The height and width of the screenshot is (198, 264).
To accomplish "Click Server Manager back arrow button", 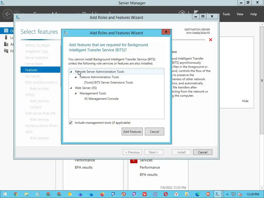I will point(7,14).
